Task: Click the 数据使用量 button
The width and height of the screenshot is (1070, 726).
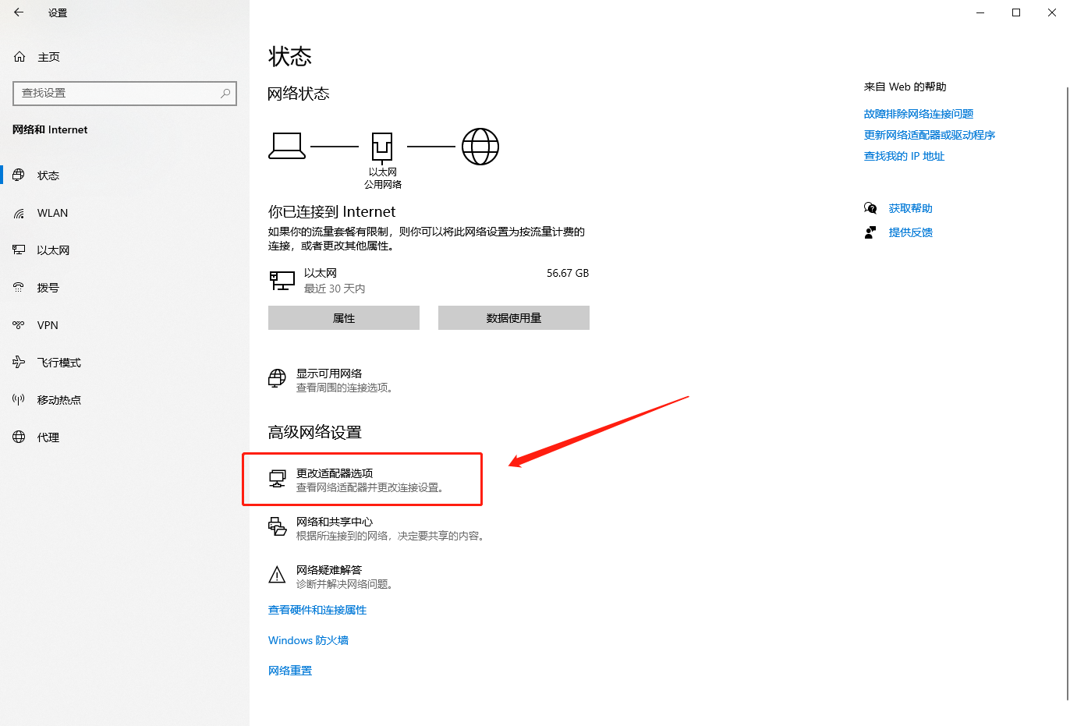Action: coord(514,318)
